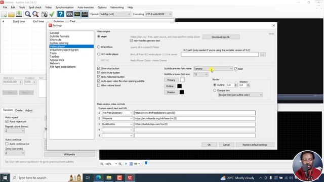Toggle Auto-open video file when opening subtitle
Image resolution: width=324 pixels, height=182 pixels.
99,81
